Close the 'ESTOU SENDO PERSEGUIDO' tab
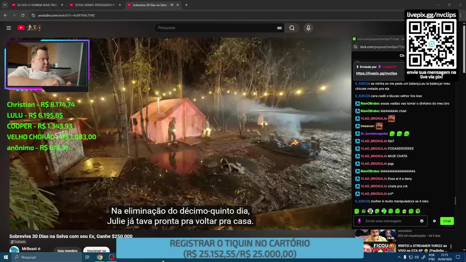The width and height of the screenshot is (466, 262). pyautogui.click(x=119, y=5)
